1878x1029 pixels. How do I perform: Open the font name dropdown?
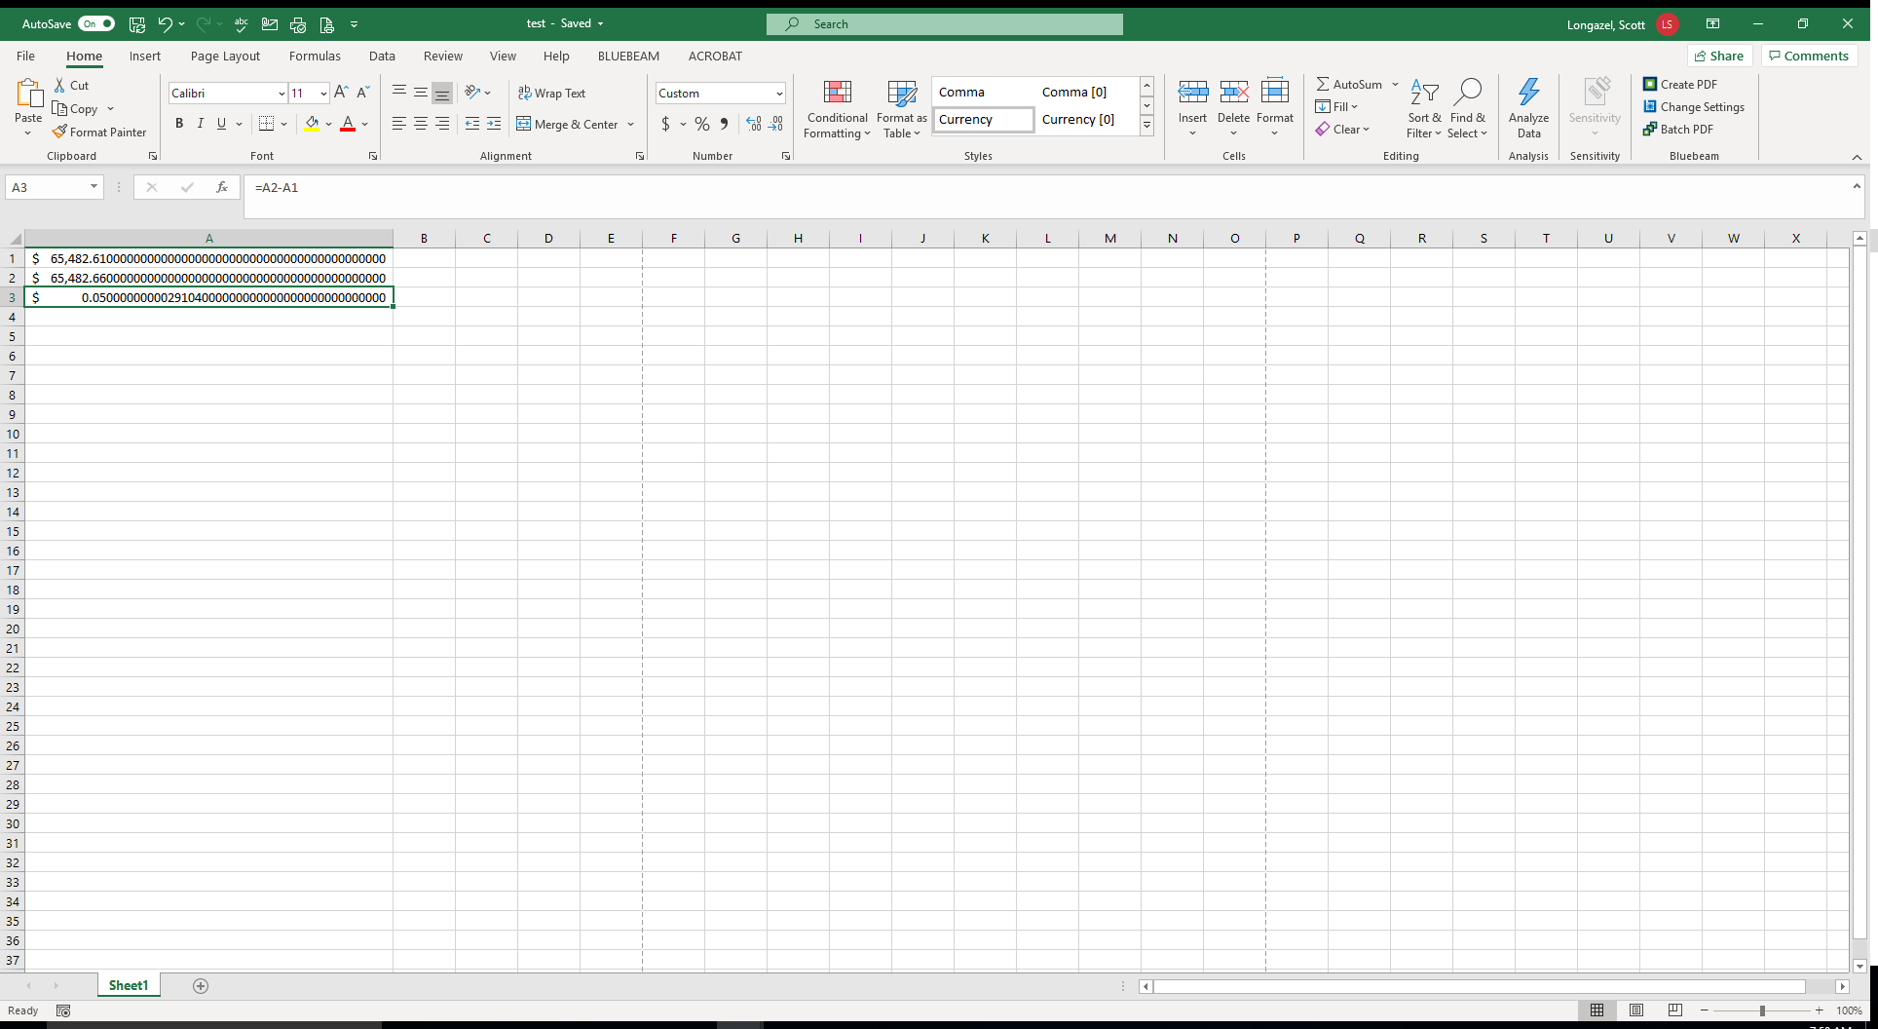click(x=281, y=93)
